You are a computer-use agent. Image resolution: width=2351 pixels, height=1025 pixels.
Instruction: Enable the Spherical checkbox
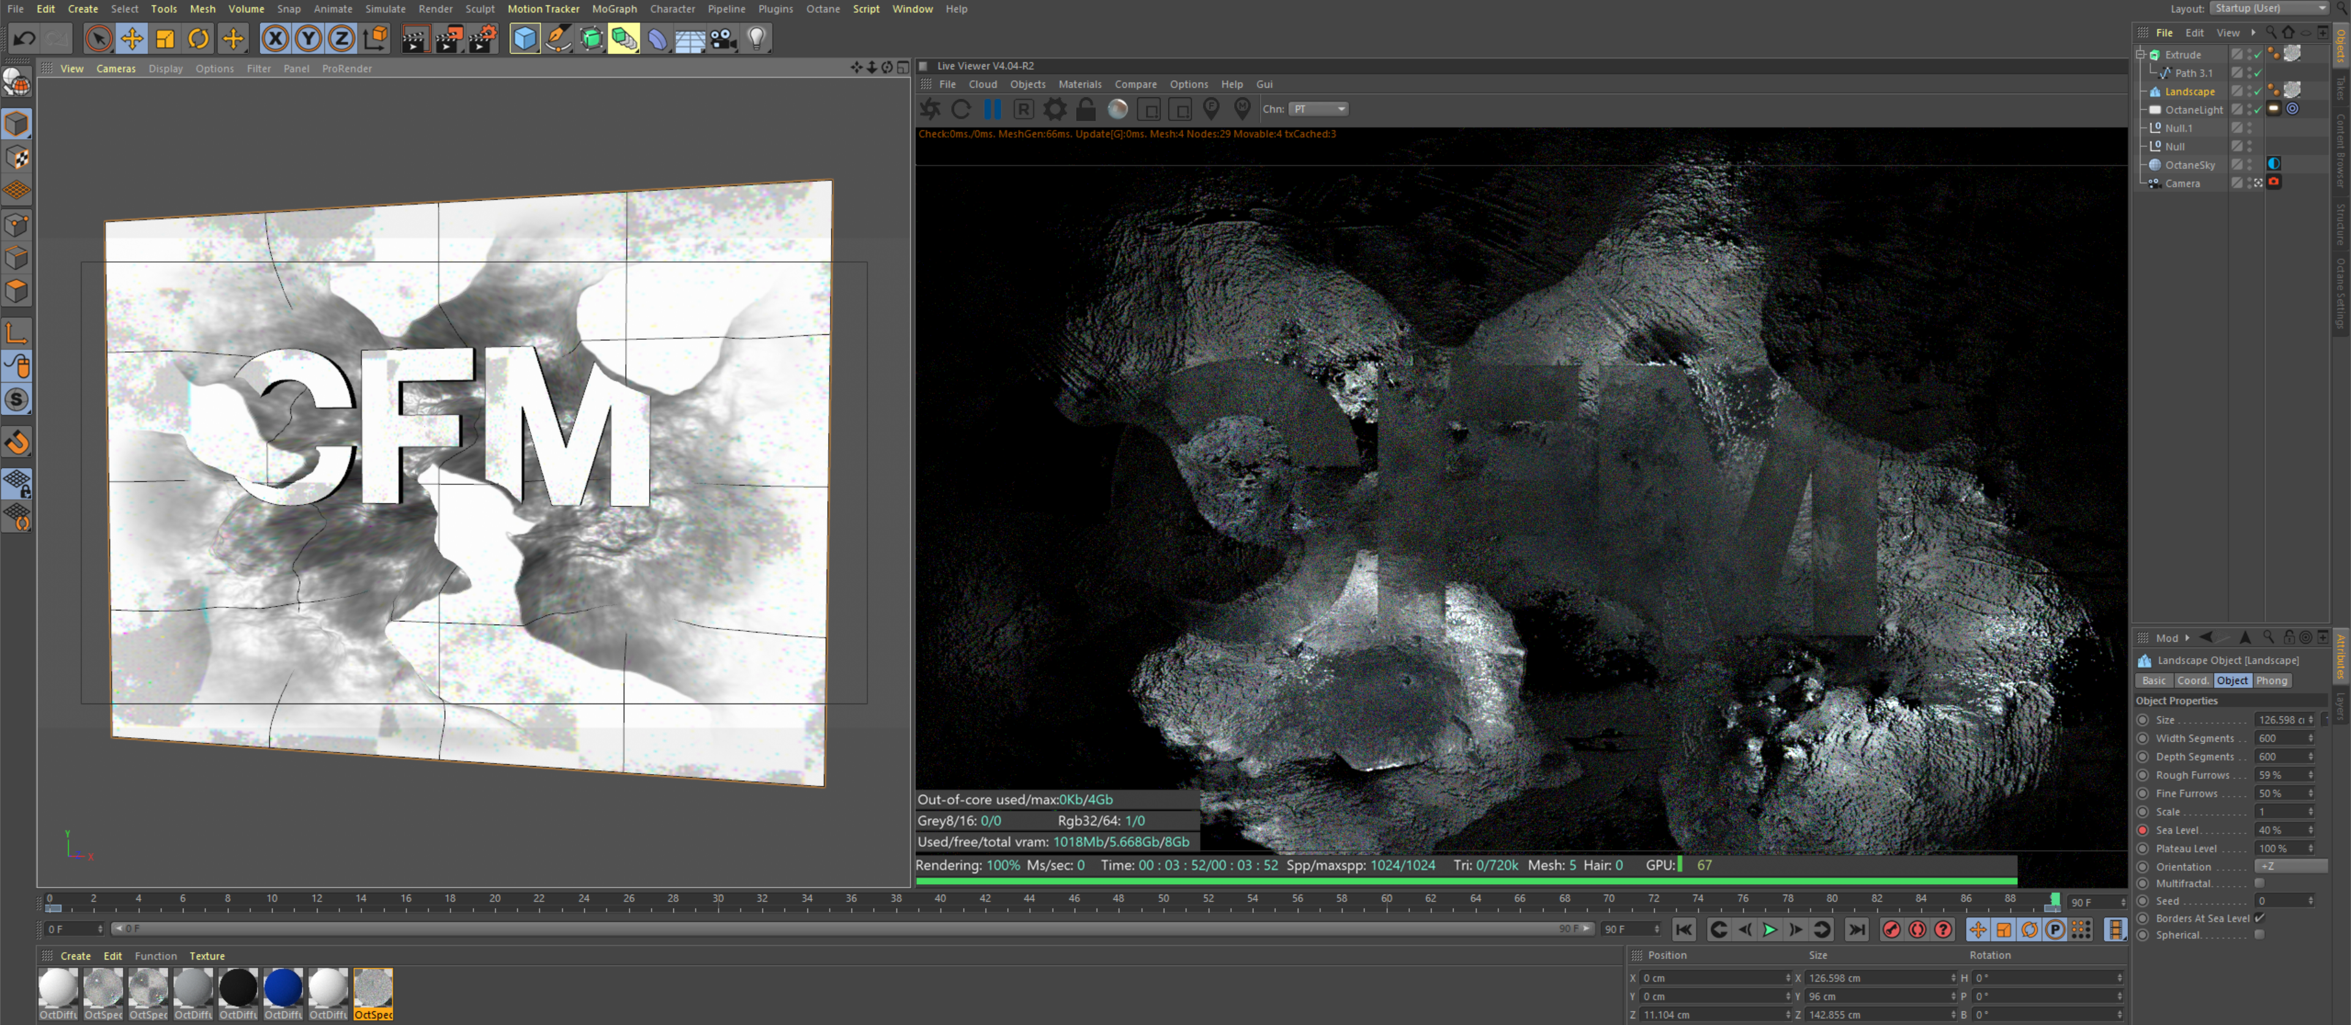coord(2259,934)
